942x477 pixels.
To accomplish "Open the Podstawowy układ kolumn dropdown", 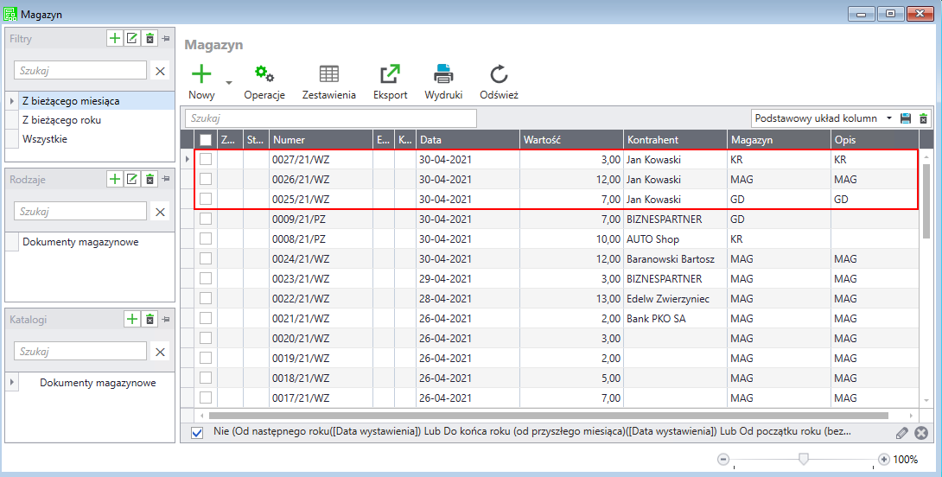I will pos(889,118).
